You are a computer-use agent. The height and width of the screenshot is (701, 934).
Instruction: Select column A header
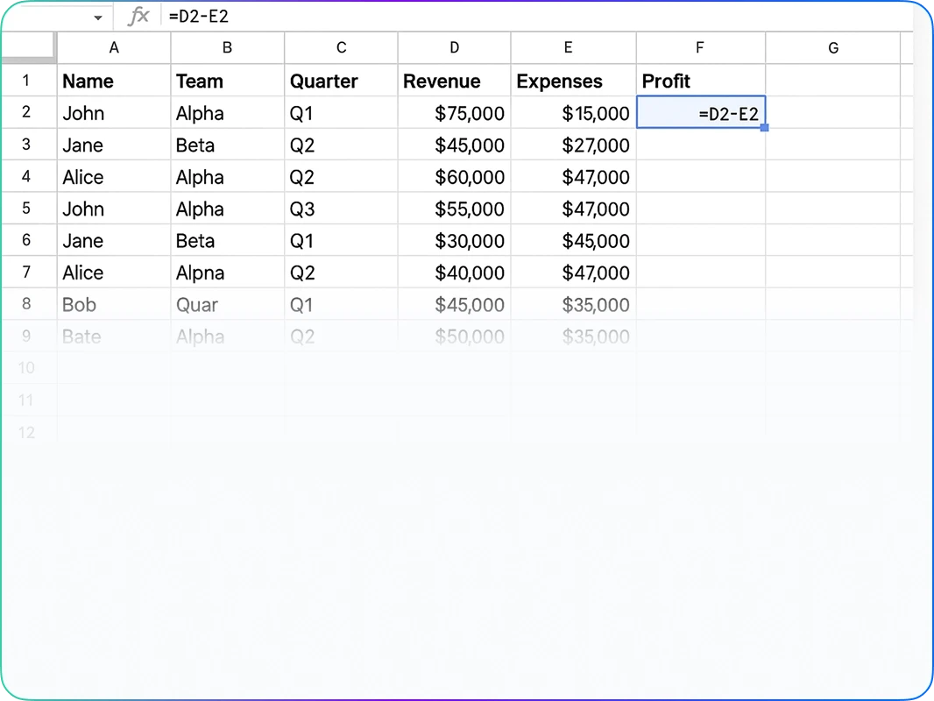[114, 47]
